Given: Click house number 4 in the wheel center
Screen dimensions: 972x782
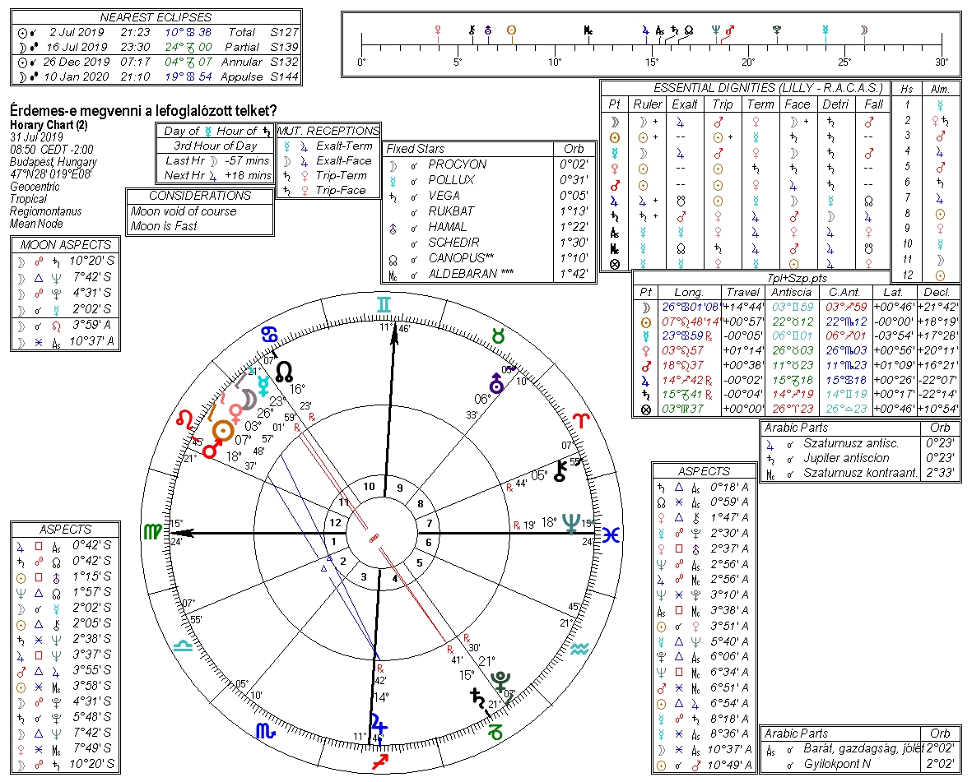Looking at the screenshot, I should click(x=395, y=579).
